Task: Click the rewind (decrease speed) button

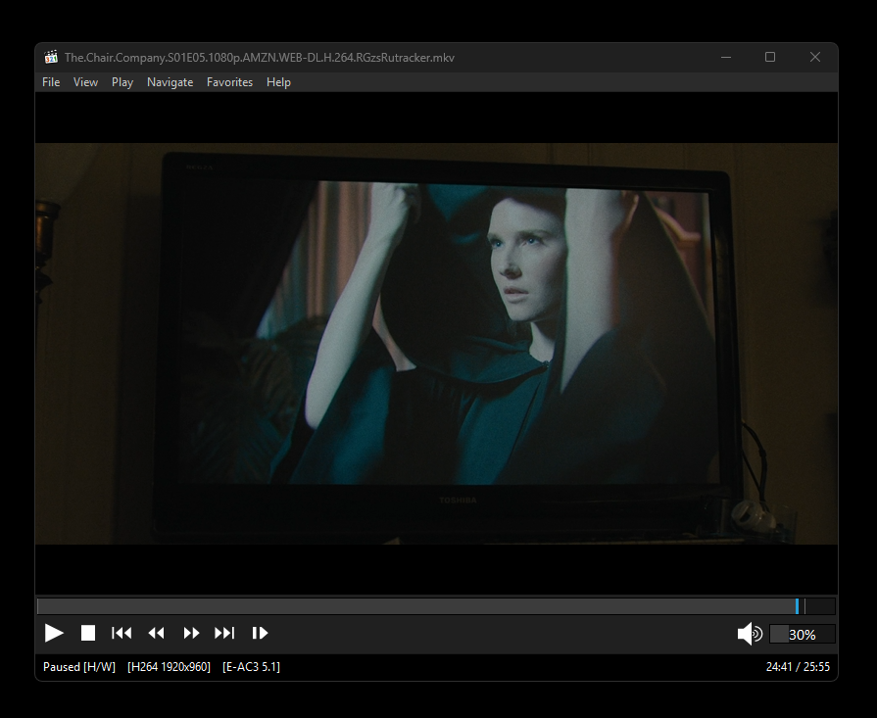Action: pyautogui.click(x=156, y=633)
